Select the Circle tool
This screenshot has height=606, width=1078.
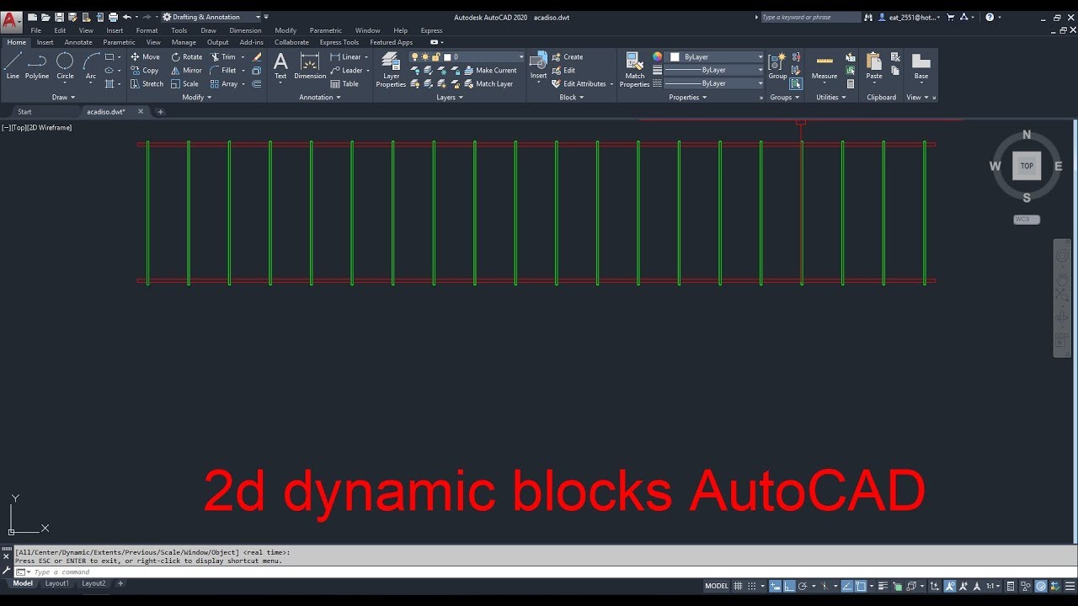pyautogui.click(x=65, y=66)
